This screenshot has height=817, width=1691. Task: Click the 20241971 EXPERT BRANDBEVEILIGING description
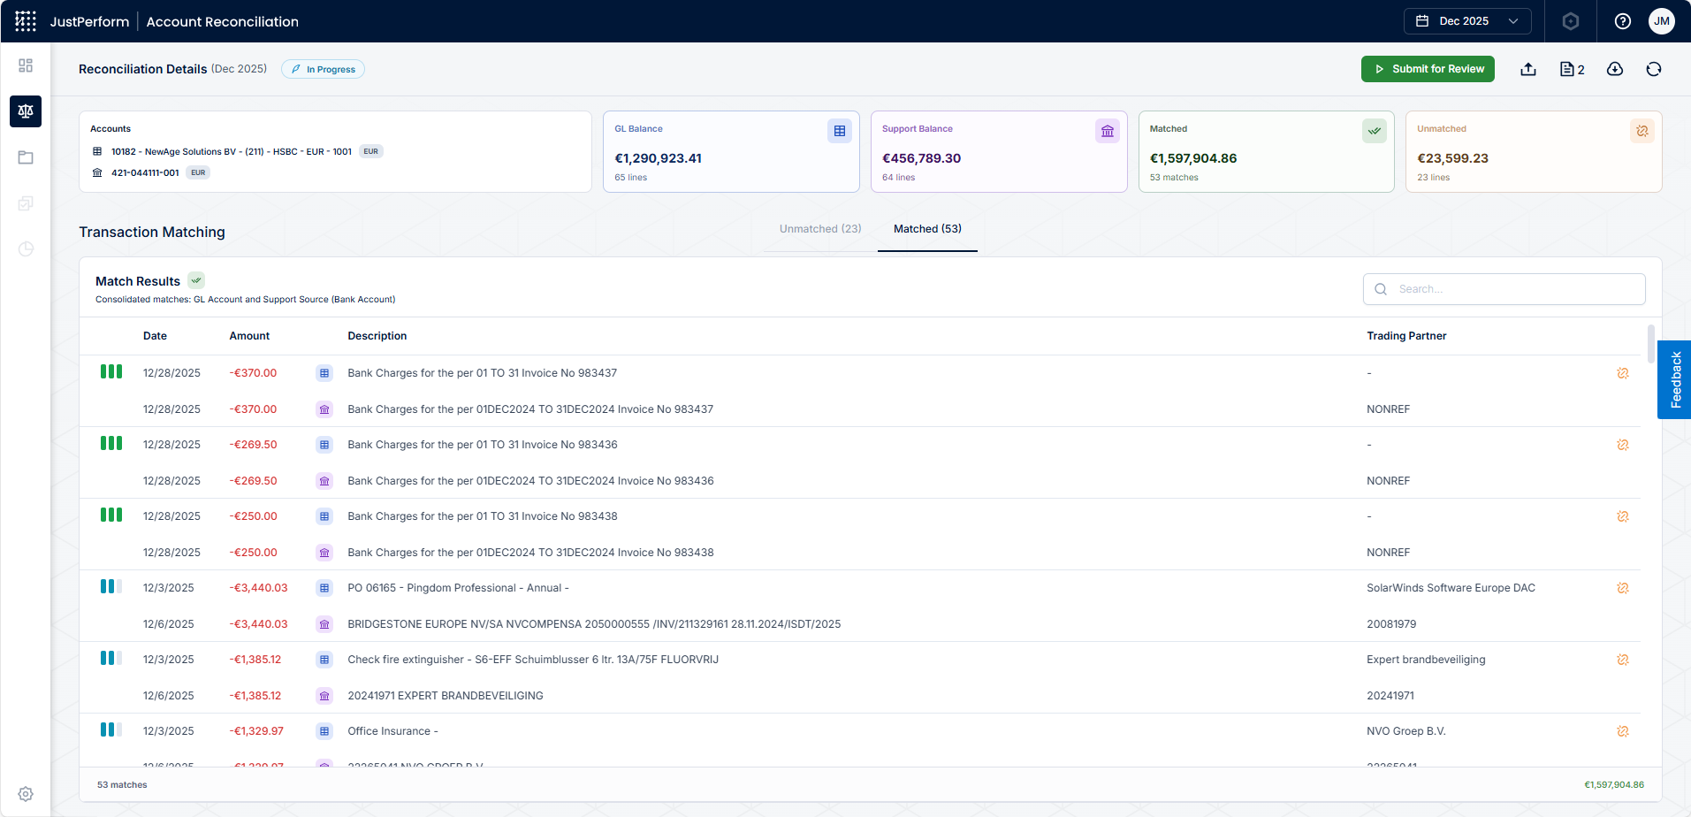coord(446,696)
